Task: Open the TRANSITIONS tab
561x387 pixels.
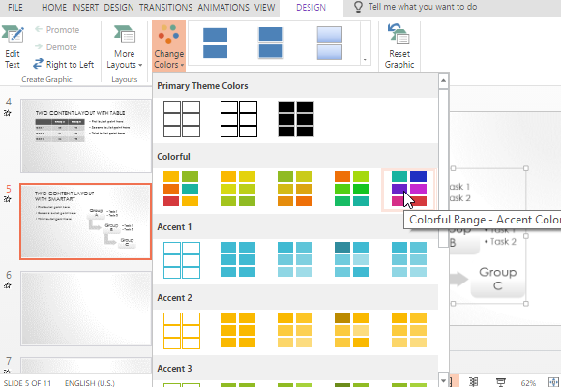Action: coord(166,7)
